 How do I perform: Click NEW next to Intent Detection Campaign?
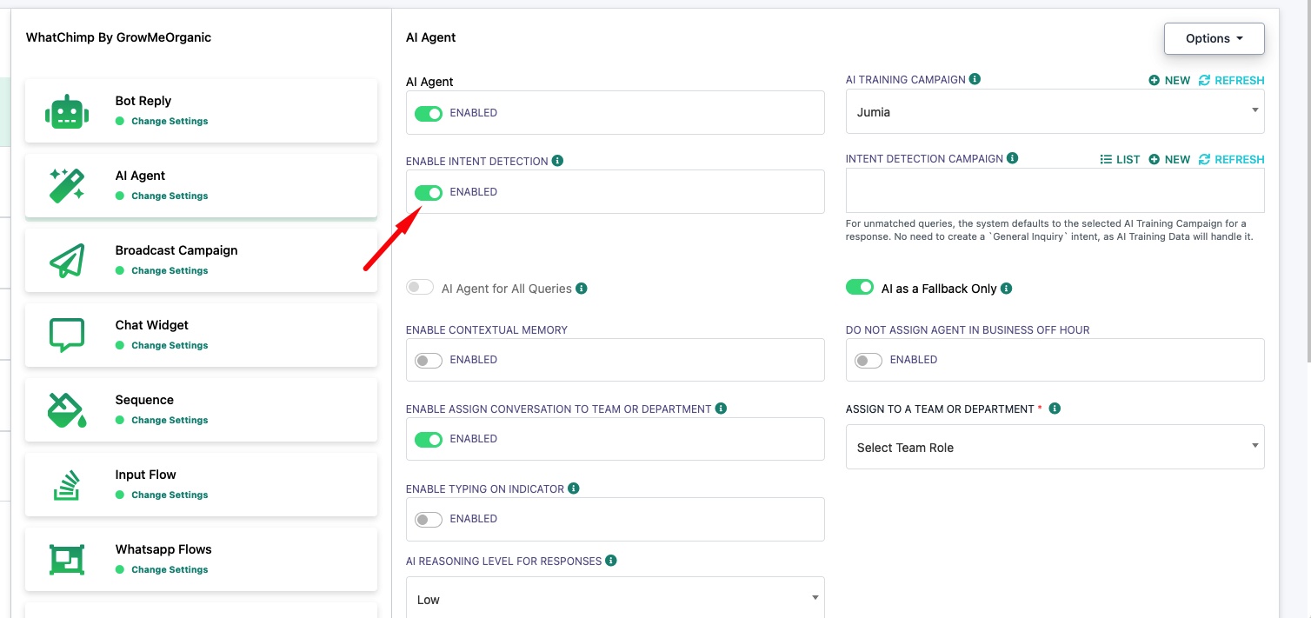pyautogui.click(x=1169, y=159)
